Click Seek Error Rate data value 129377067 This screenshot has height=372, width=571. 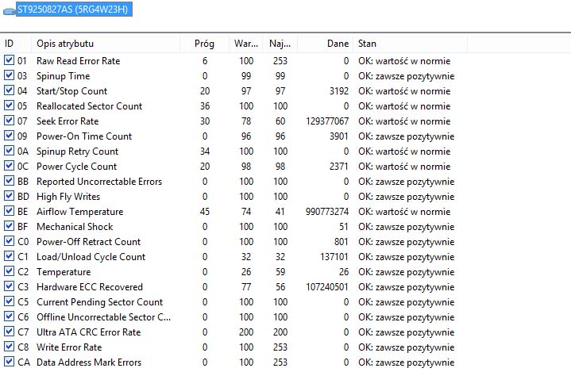click(x=327, y=121)
